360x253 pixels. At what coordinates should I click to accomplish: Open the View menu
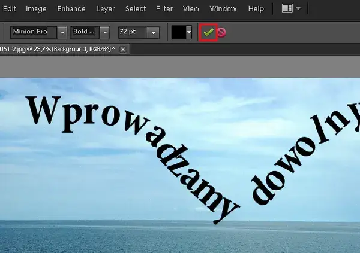tap(191, 9)
